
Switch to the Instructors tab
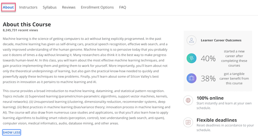coord(28,7)
